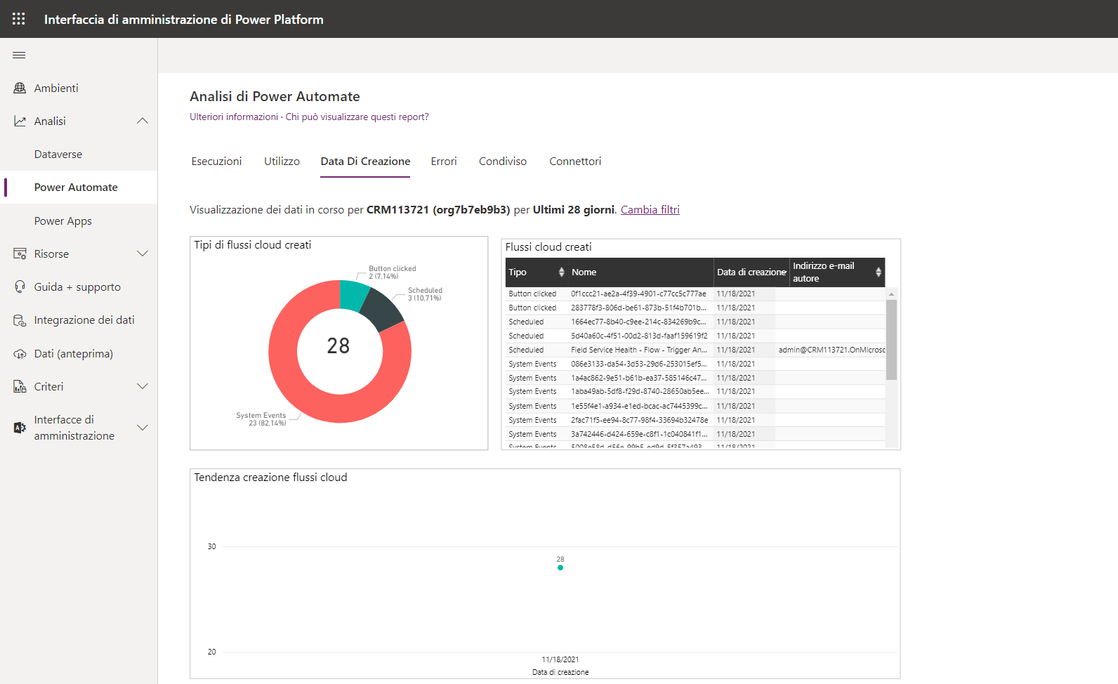Viewport: 1118px width, 684px height.
Task: Click the 11/18/2021 axis label on trend chart
Action: (x=560, y=659)
